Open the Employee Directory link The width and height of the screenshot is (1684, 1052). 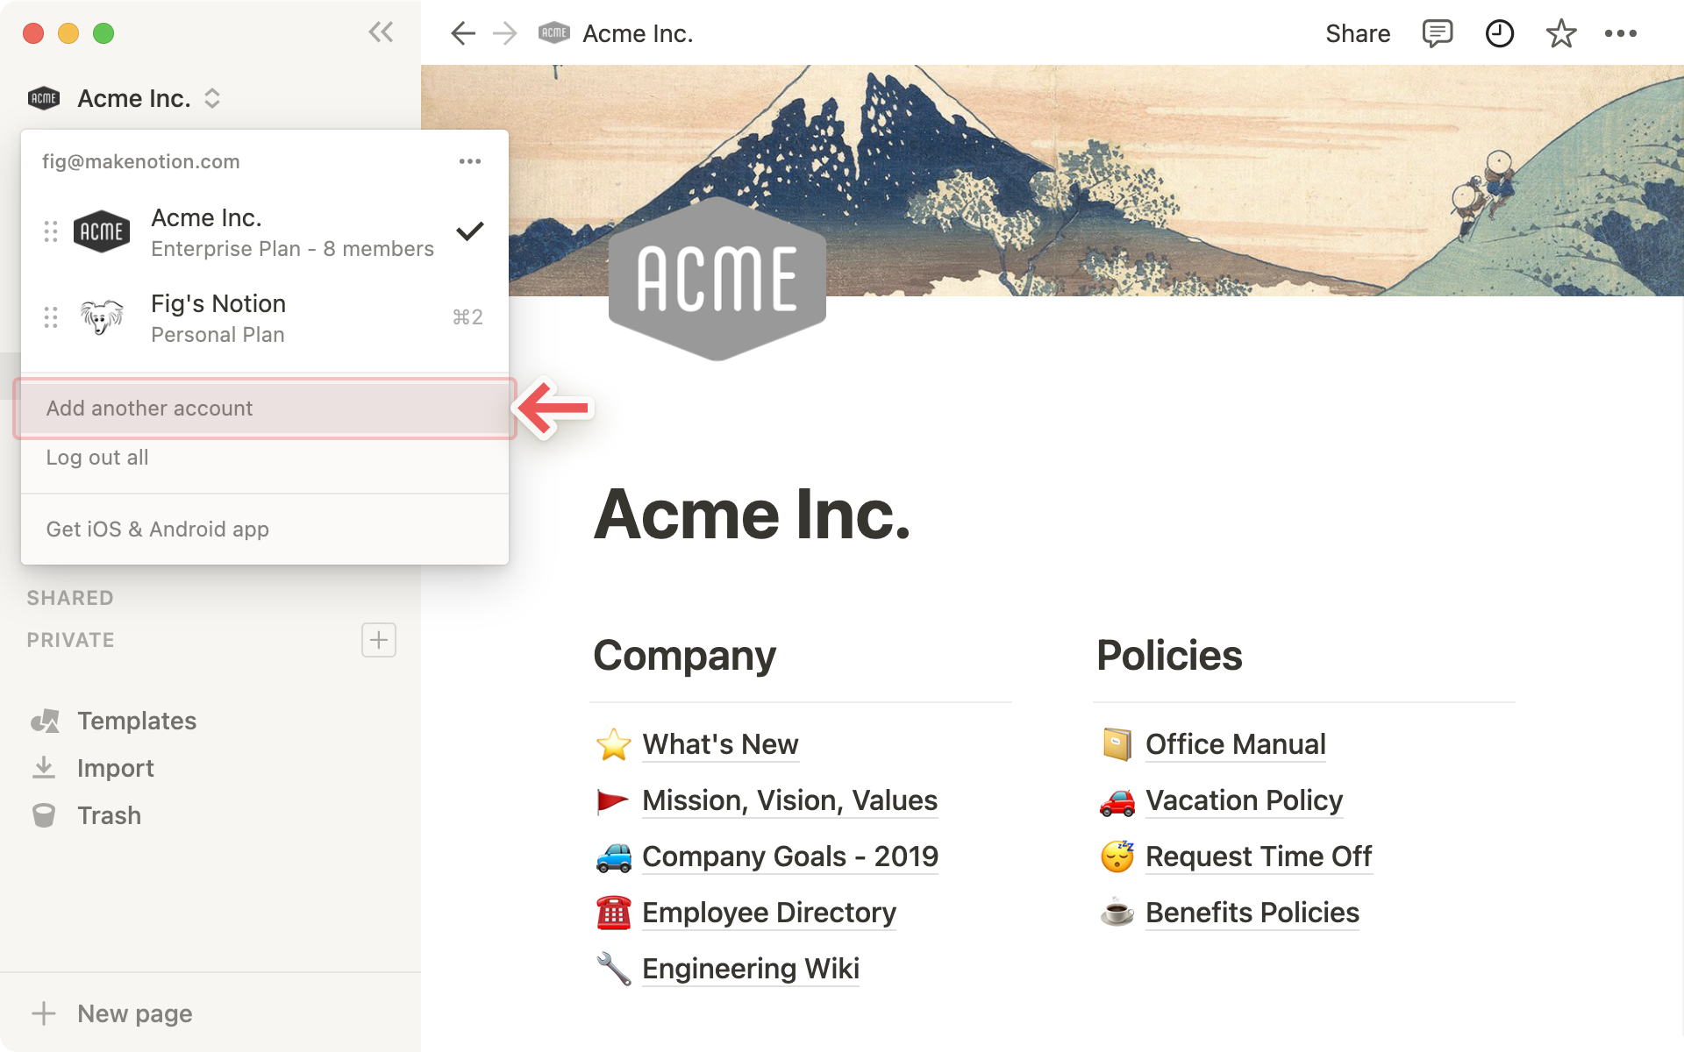pyautogui.click(x=768, y=913)
